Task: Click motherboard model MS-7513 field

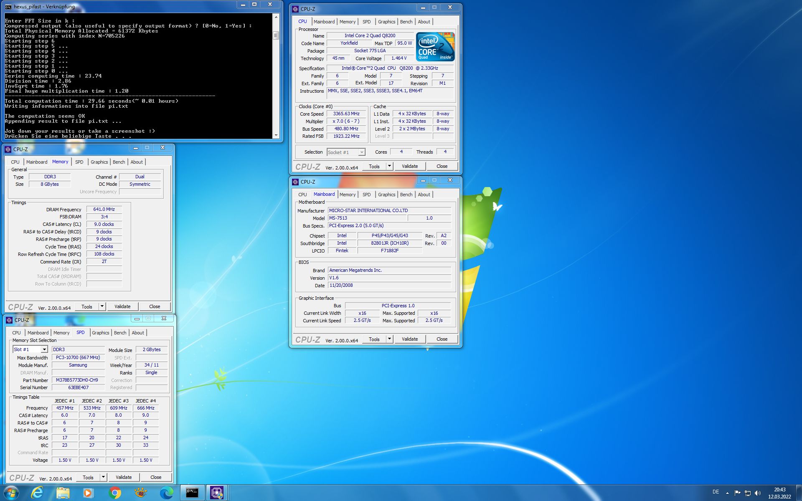Action: pos(367,218)
